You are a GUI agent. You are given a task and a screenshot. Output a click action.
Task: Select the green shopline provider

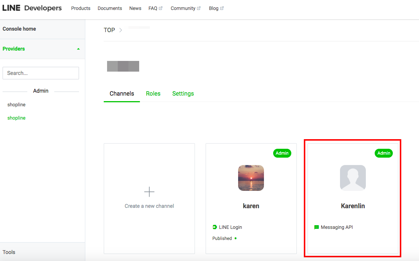pos(16,118)
